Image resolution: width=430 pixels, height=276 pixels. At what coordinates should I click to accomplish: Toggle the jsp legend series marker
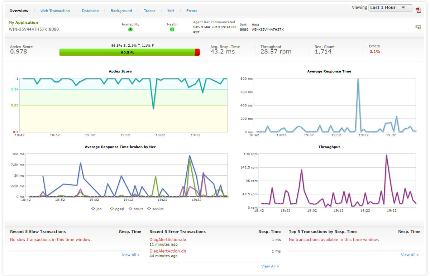94,209
